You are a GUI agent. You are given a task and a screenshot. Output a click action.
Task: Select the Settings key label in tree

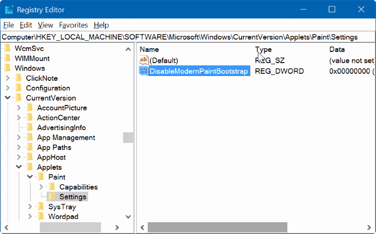[x=73, y=197]
